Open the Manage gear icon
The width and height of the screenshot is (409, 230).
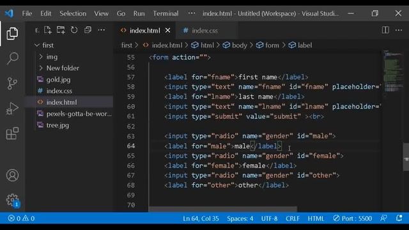tap(13, 200)
